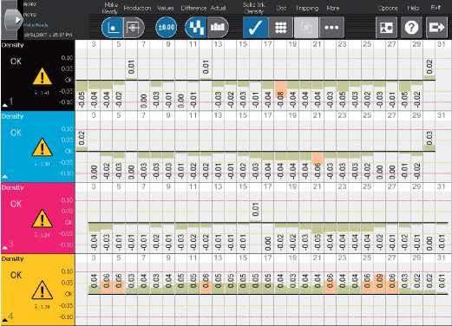Image resolution: width=452 pixels, height=326 pixels.
Task: Click the Trapping icon
Action: pos(306,28)
